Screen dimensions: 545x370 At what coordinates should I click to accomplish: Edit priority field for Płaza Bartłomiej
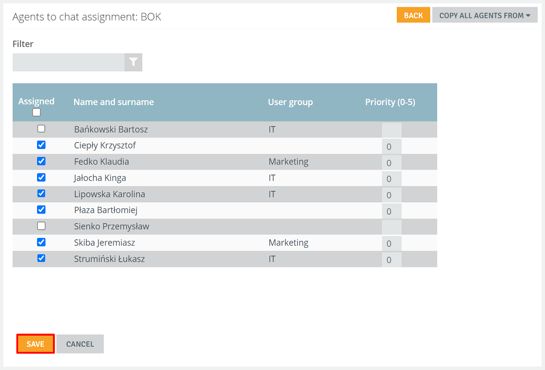click(392, 211)
